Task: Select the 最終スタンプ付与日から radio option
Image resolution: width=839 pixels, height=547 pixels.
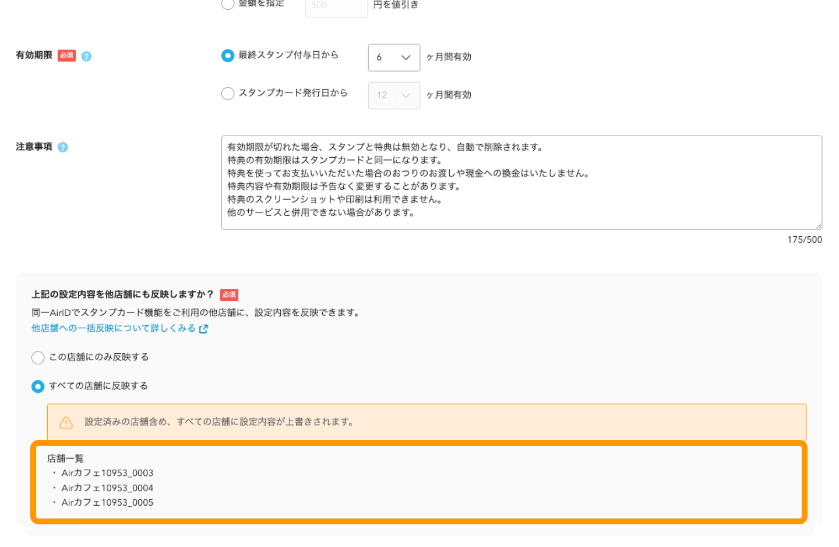Action: click(228, 55)
